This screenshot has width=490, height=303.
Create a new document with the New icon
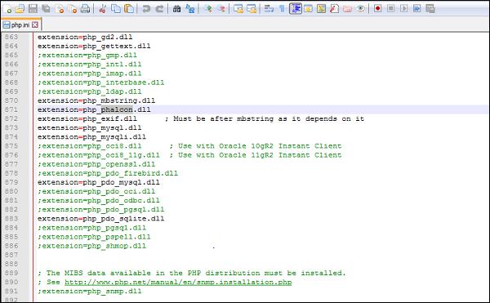pos(7,9)
